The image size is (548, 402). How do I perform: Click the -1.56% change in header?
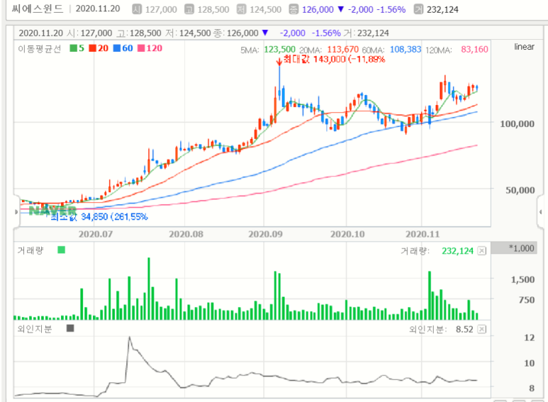391,9
